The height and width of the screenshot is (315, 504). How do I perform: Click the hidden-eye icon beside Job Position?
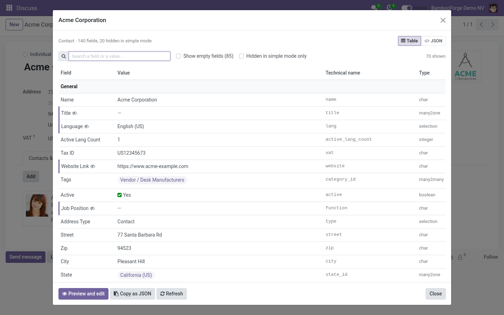pyautogui.click(x=92, y=208)
